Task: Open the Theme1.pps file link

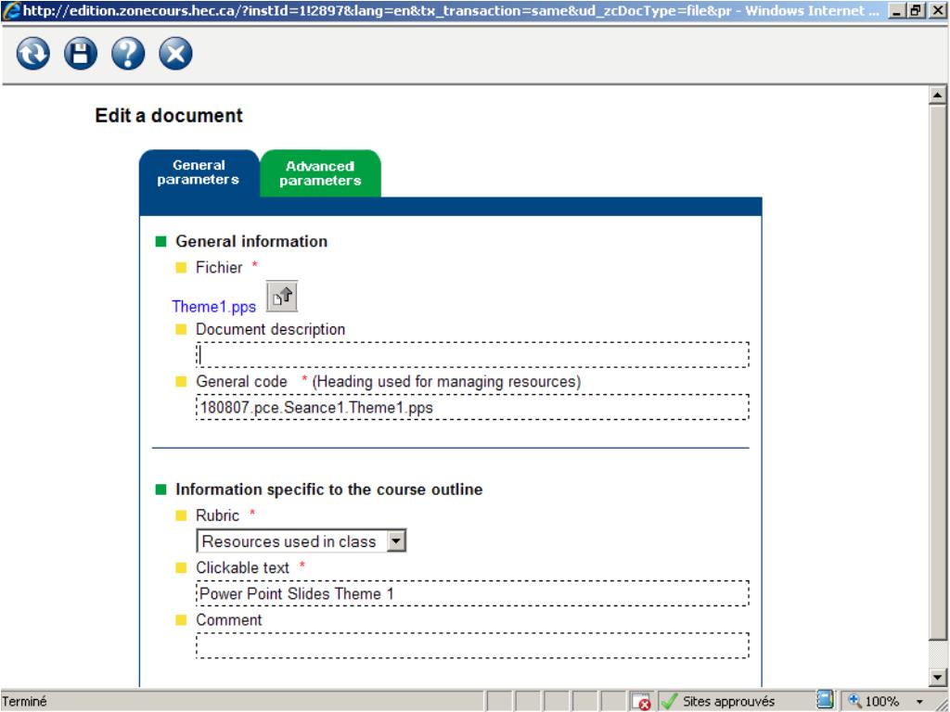Action: 214,306
